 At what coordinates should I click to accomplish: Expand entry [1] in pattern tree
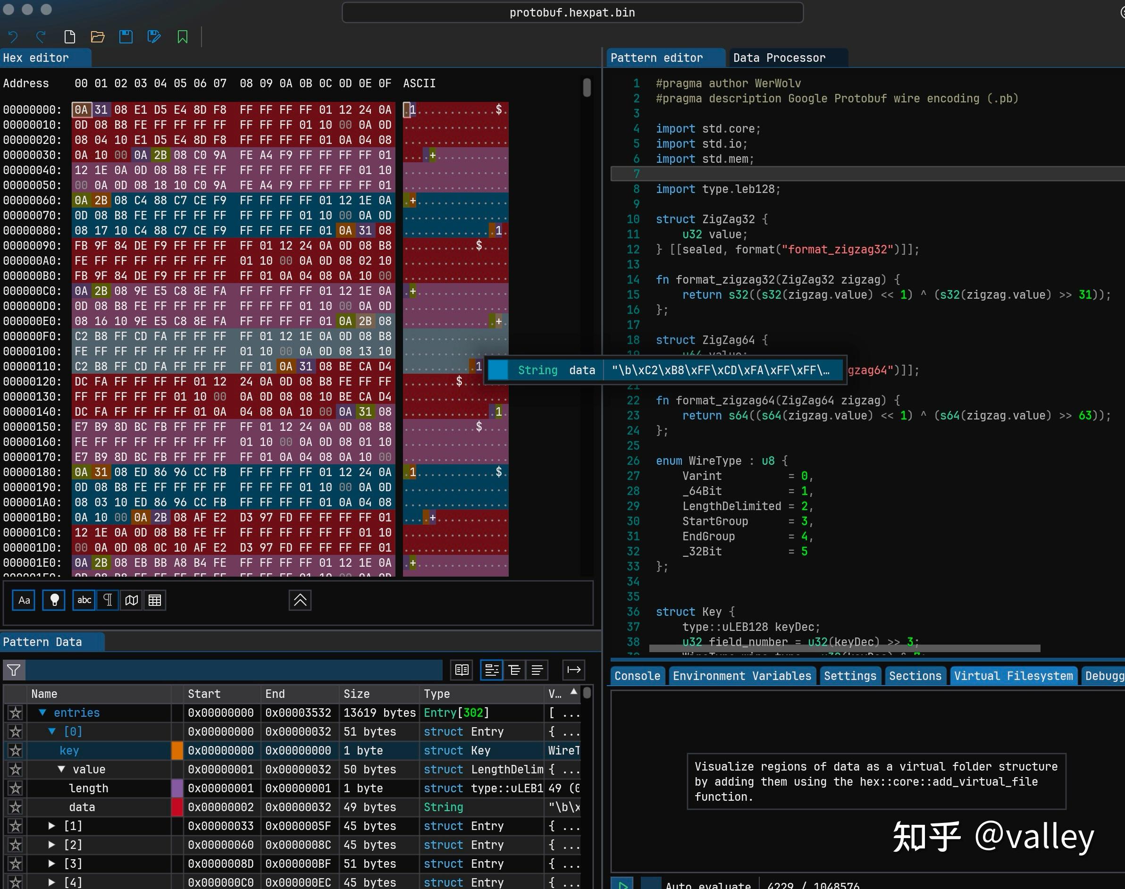51,826
